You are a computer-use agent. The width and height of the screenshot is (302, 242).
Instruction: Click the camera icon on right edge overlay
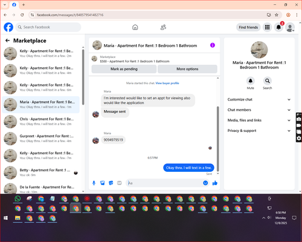299,119
